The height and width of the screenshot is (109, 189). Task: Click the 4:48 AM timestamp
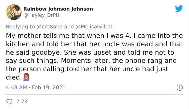[x=16, y=88]
